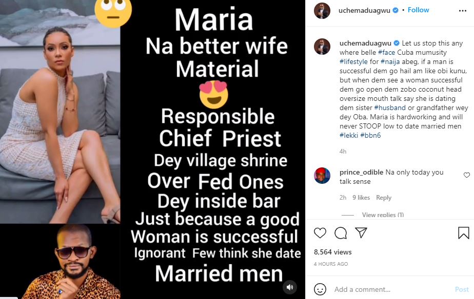474x299 pixels.
Task: Reply to prince_odible's comment
Action: [384, 198]
